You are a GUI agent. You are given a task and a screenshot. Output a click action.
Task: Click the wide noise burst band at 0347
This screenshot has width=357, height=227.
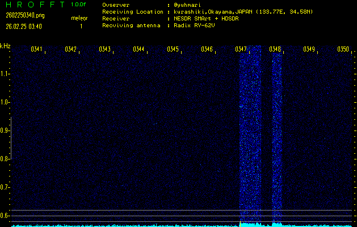[250, 134]
